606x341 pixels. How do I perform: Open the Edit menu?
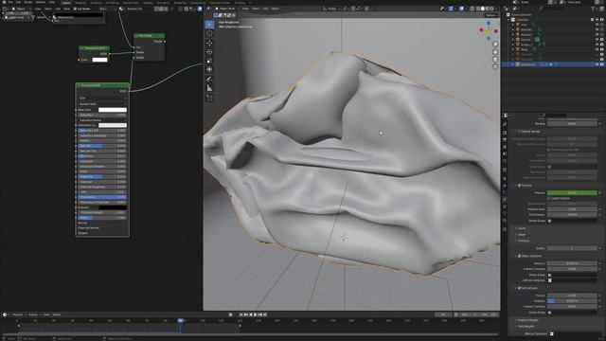point(18,2)
